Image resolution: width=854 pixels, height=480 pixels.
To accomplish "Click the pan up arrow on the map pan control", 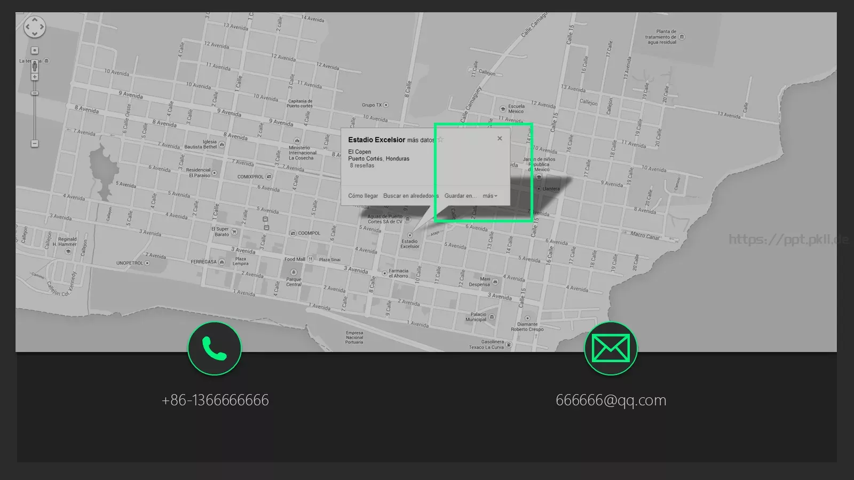I will point(35,20).
